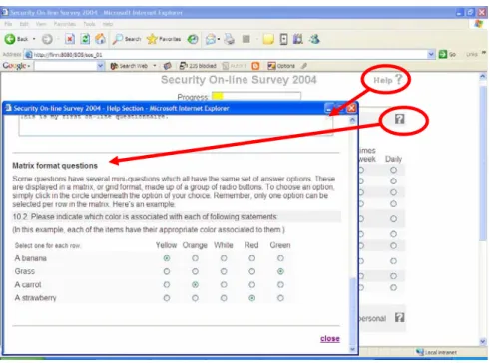This screenshot has height=363, width=490.
Task: Click the page icon in the address bar
Action: (x=29, y=54)
